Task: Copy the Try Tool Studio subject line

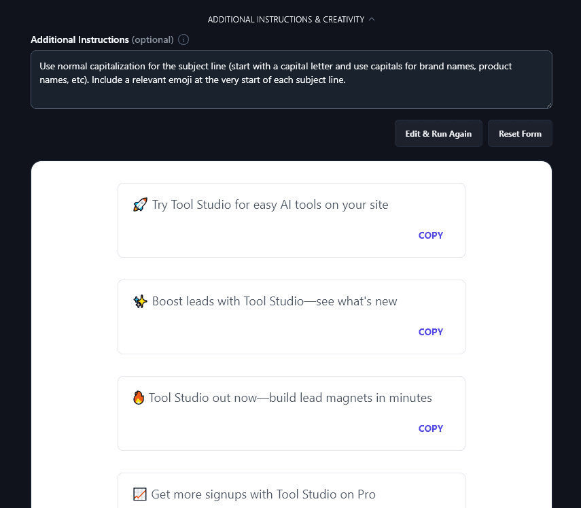Action: pyautogui.click(x=430, y=235)
